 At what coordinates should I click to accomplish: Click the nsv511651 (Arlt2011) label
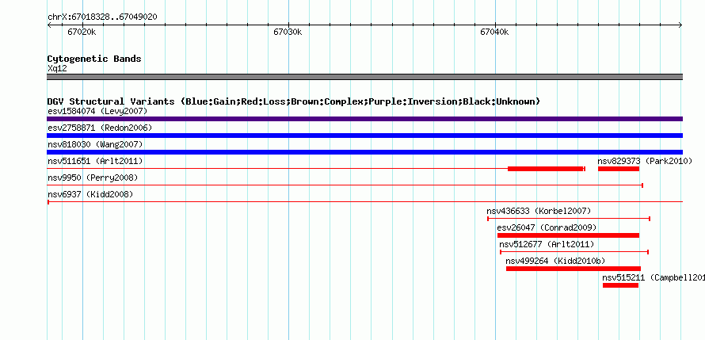(95, 161)
